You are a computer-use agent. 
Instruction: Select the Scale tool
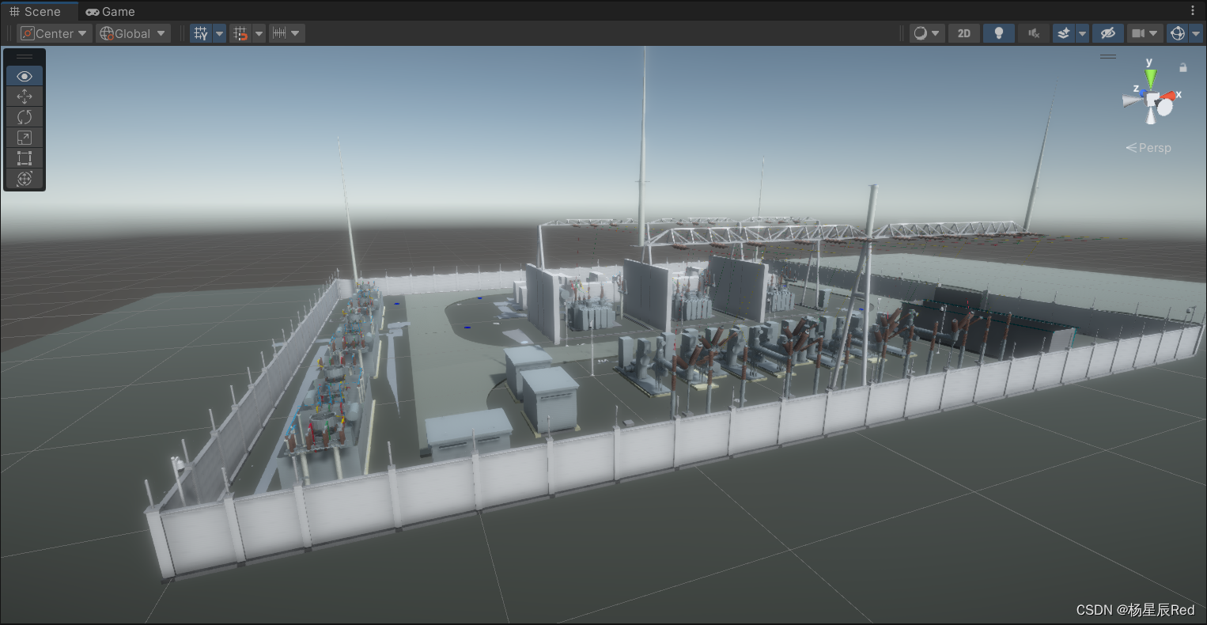[x=24, y=137]
